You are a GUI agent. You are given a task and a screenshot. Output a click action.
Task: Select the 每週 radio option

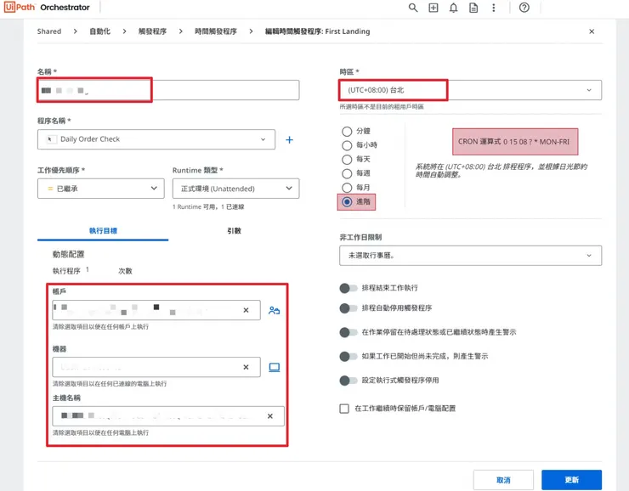tap(347, 173)
